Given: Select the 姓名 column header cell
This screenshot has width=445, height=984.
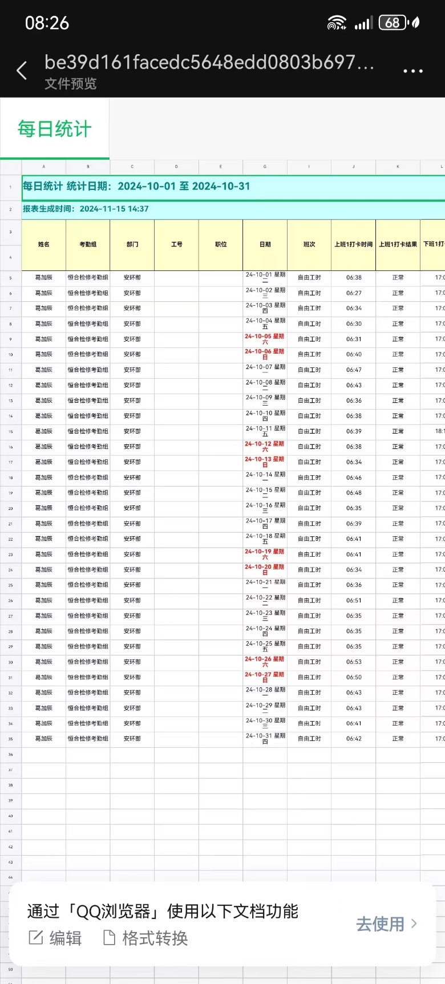Looking at the screenshot, I should tap(44, 245).
